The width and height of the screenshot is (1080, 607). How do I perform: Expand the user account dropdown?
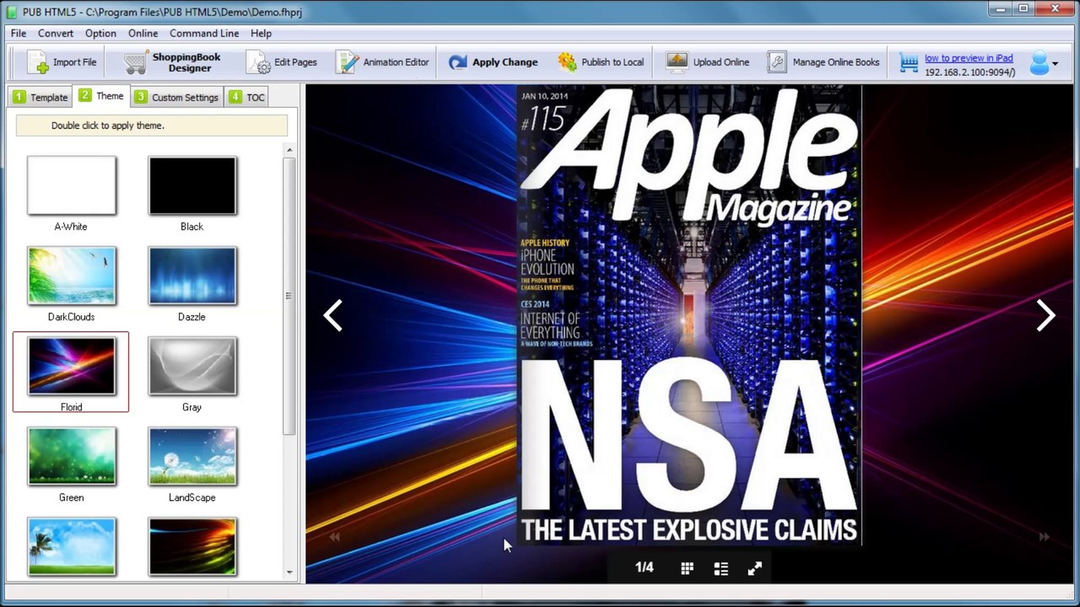(1055, 63)
